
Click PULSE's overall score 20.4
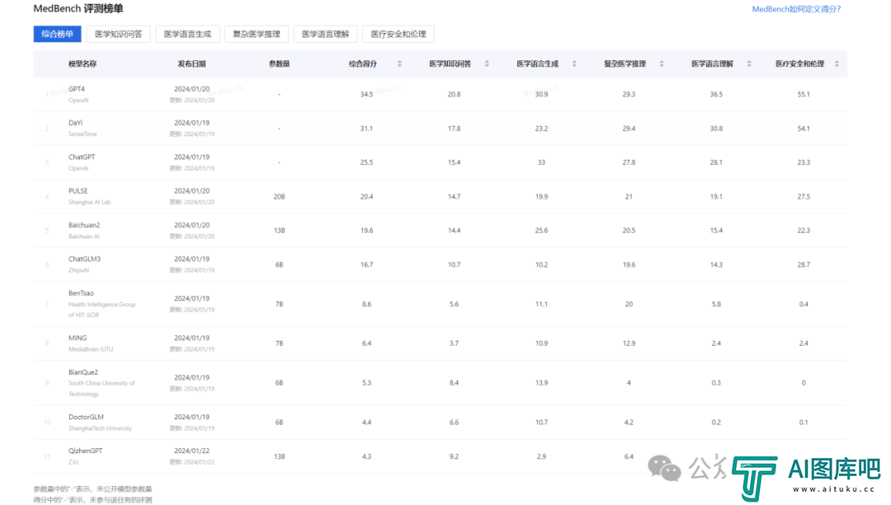pyautogui.click(x=366, y=196)
